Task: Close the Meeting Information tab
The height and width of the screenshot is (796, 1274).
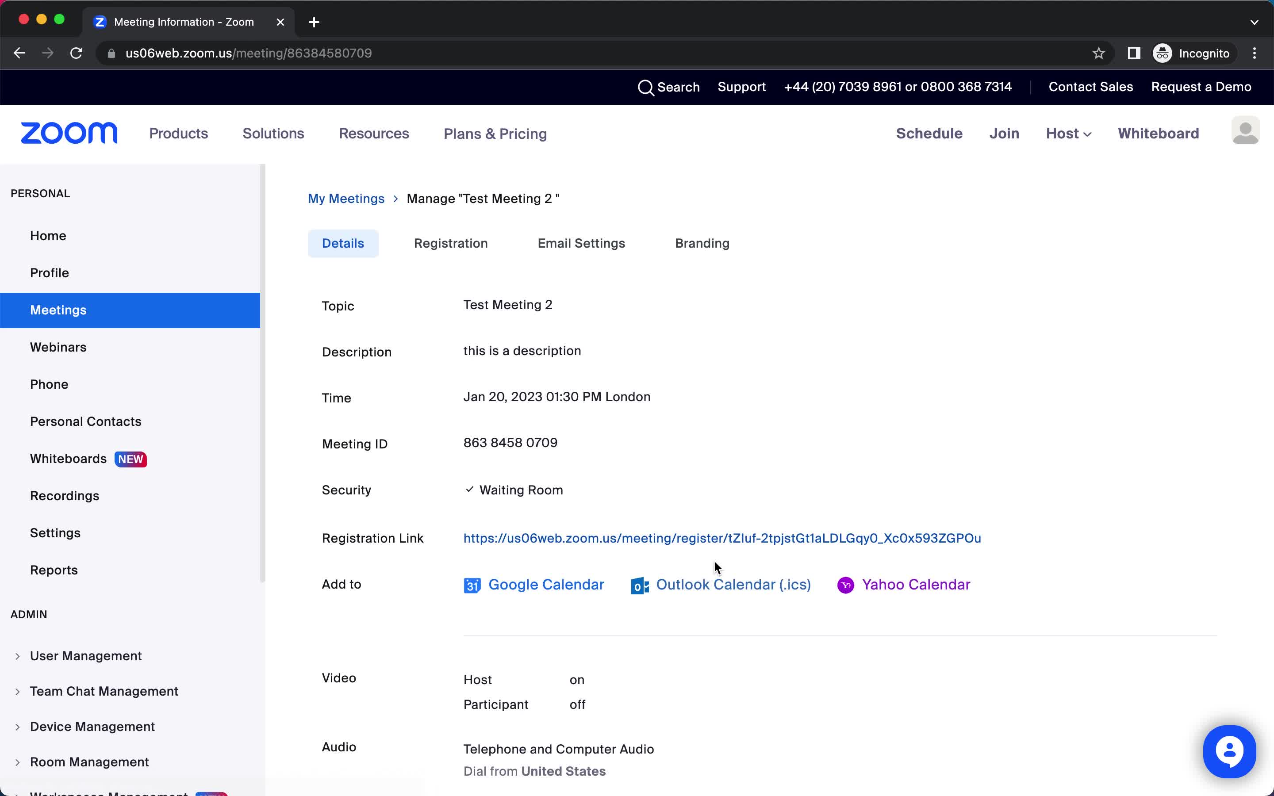Action: pos(280,22)
